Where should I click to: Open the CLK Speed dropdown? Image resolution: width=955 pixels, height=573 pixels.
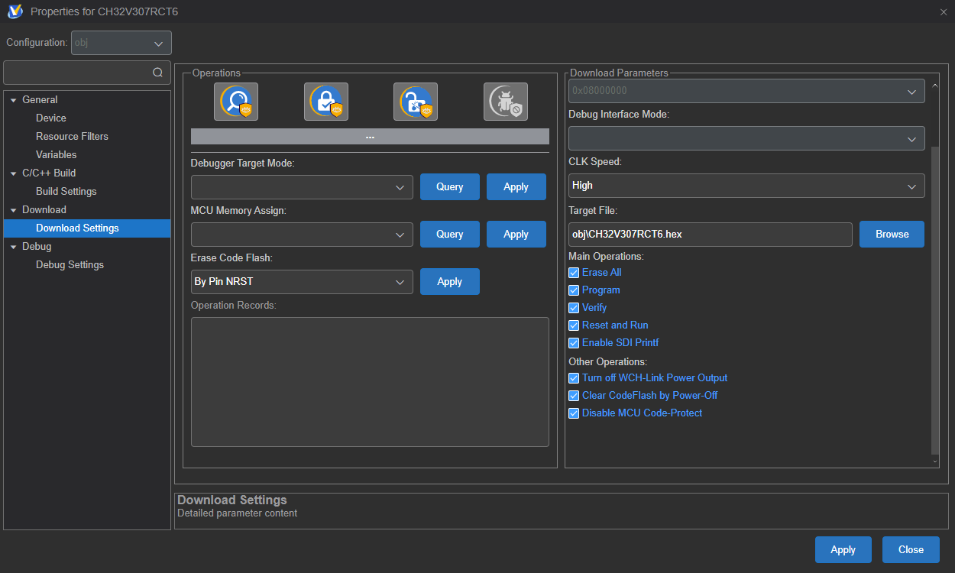(746, 186)
